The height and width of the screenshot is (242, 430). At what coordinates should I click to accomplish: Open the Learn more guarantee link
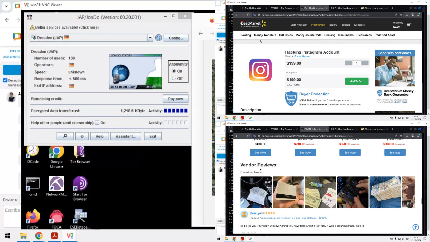[401, 102]
